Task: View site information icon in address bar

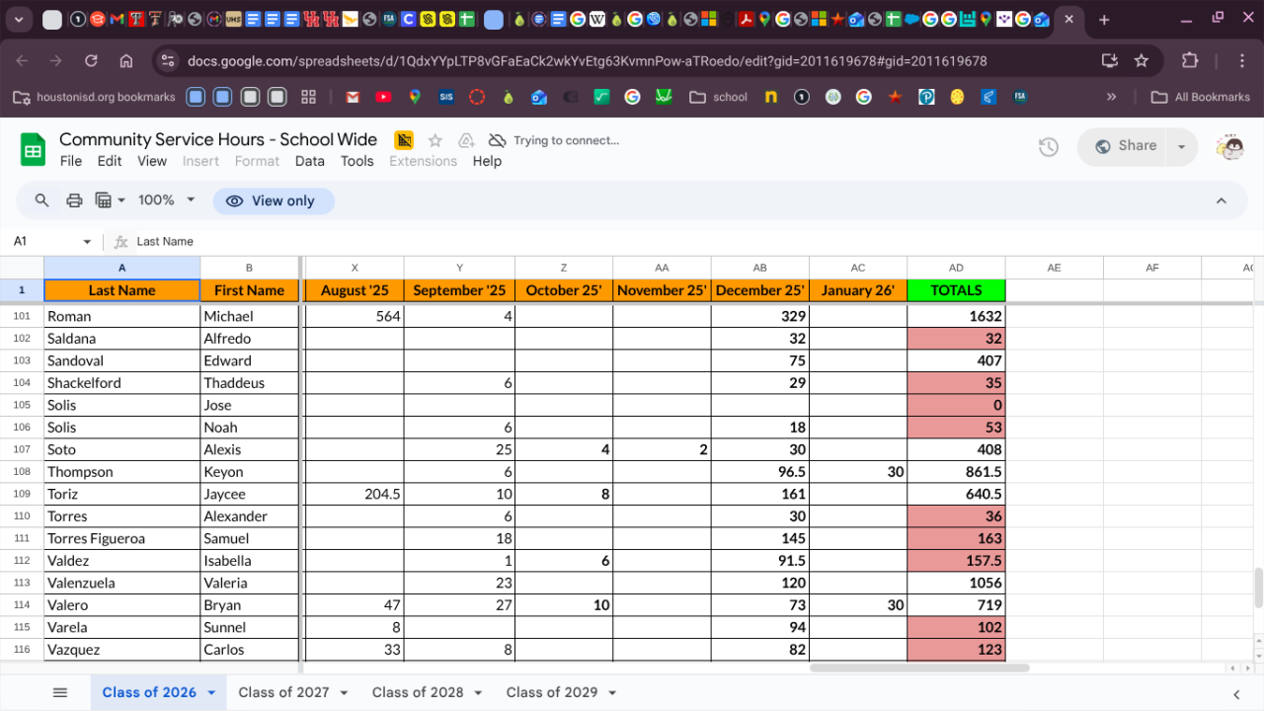Action: click(x=167, y=61)
